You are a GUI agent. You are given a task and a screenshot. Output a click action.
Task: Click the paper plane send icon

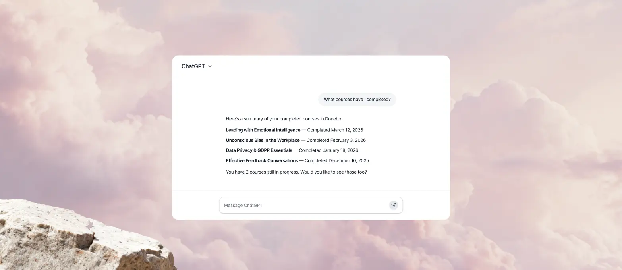(x=393, y=205)
